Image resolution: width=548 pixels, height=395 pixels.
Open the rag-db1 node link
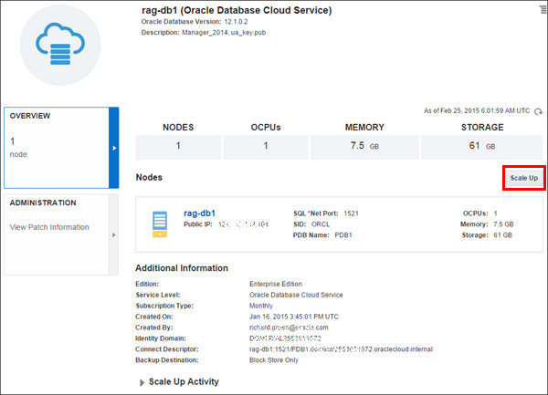pos(199,212)
